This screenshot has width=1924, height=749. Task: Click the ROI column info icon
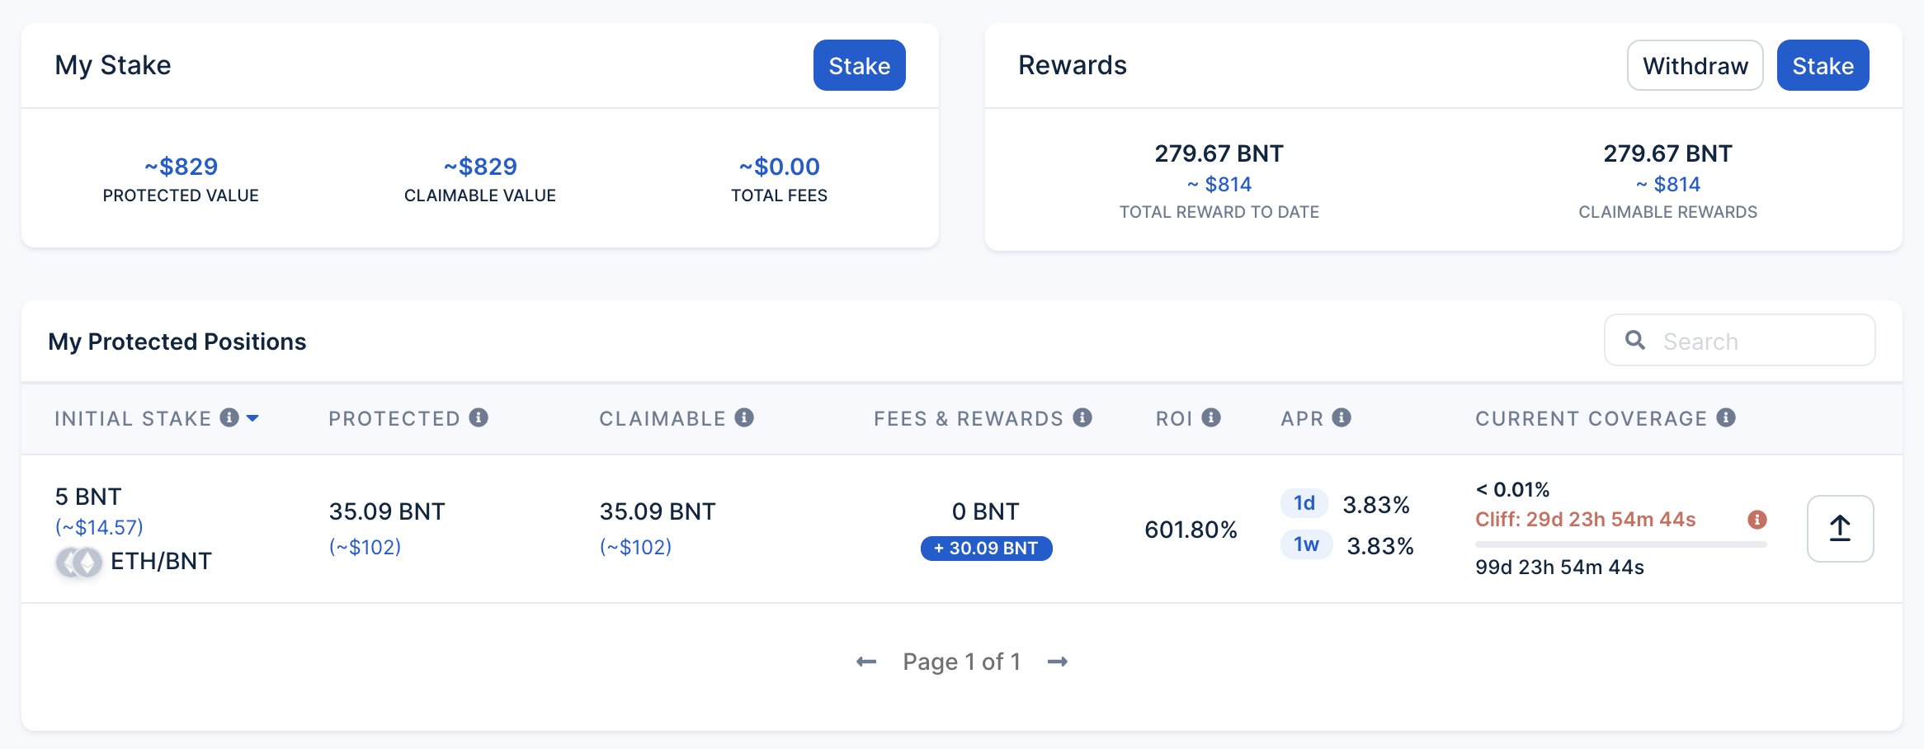point(1210,417)
